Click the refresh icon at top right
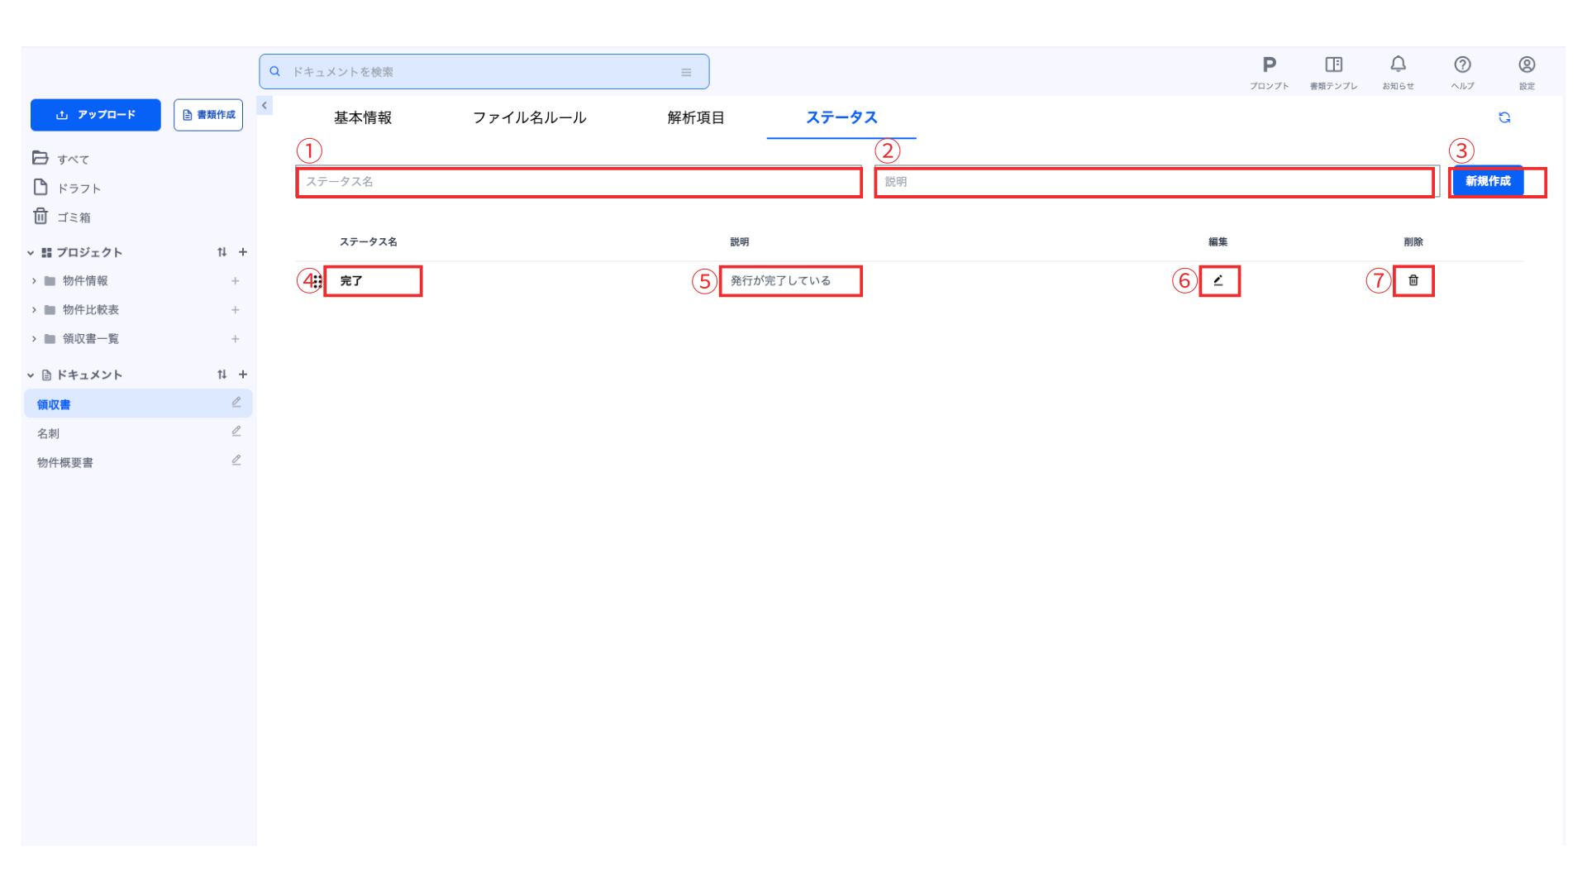1587x893 pixels. click(1504, 117)
